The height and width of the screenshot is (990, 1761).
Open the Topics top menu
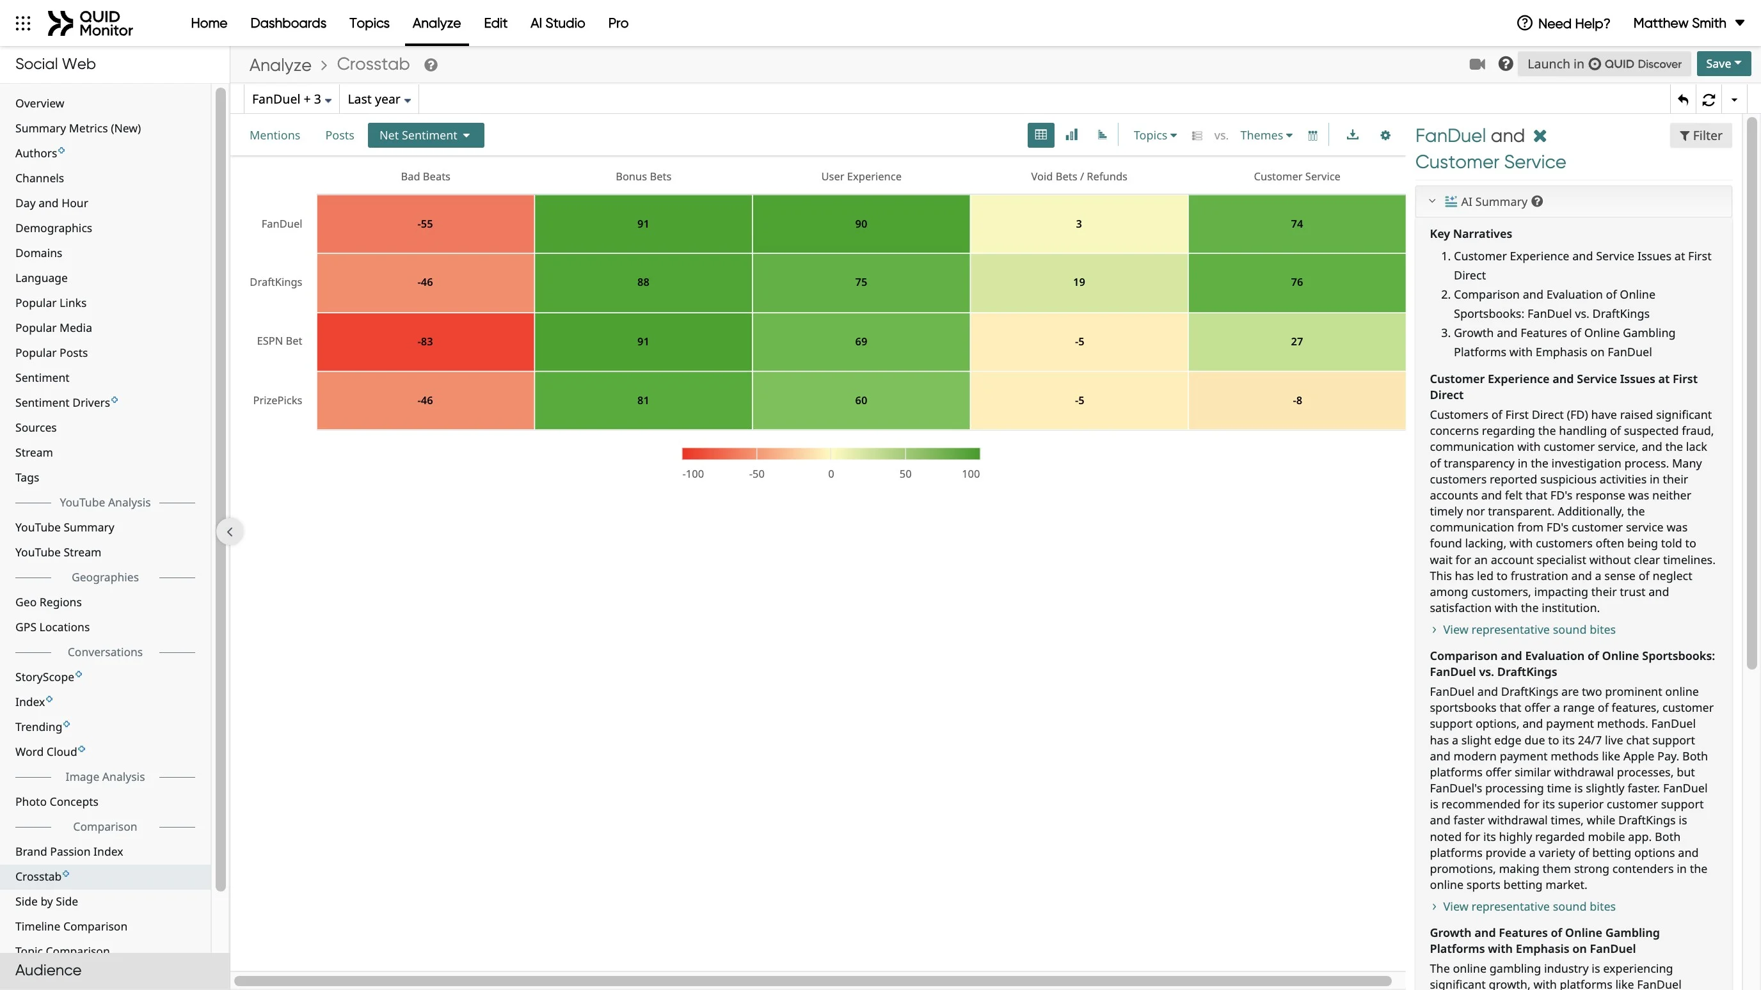[369, 23]
